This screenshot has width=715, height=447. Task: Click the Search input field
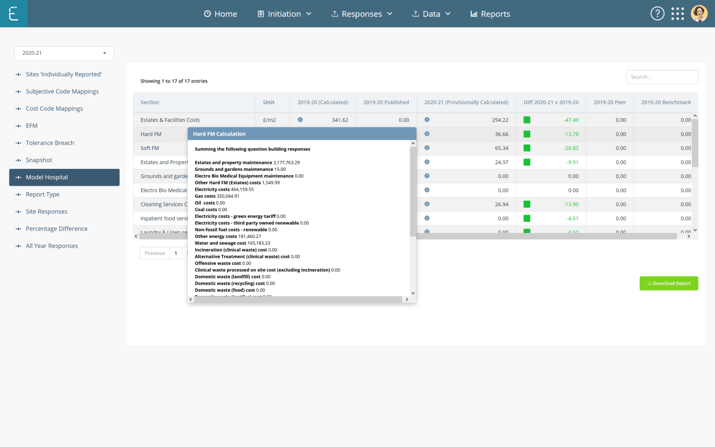662,77
